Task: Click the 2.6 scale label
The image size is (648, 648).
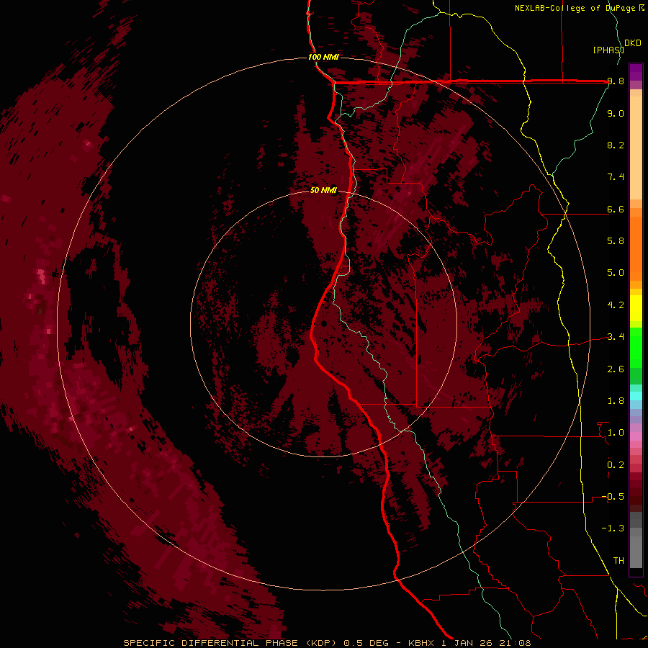Action: pos(616,369)
